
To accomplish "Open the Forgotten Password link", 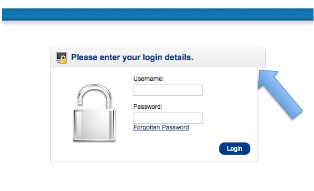I will (161, 127).
